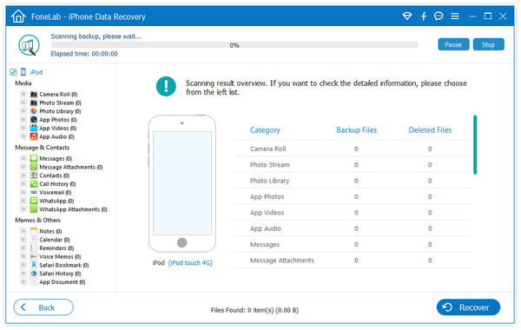Click the teal exclamation info icon

click(x=166, y=86)
